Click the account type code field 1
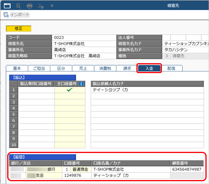This screenshot has height=184, width=209. tap(66, 169)
